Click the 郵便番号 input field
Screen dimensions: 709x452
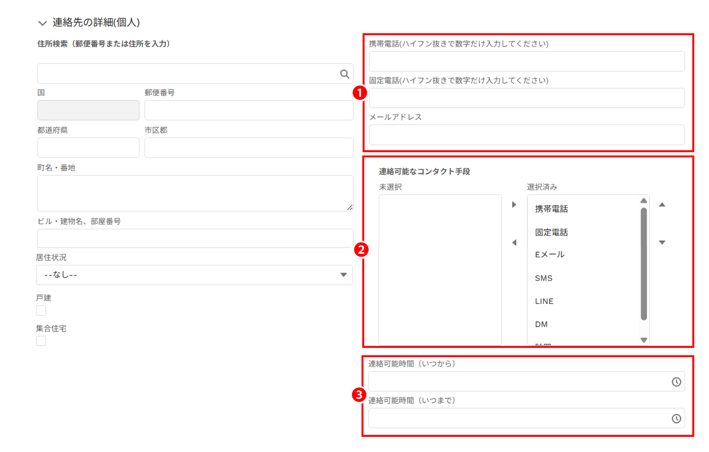249,110
